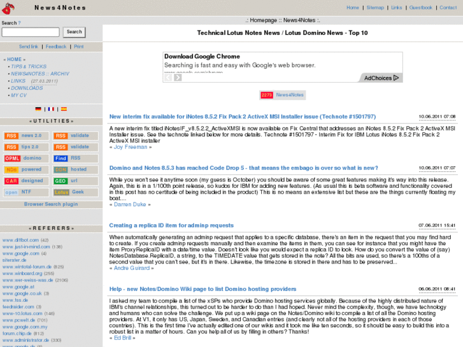Click author link Joy Freeman

coord(131,147)
